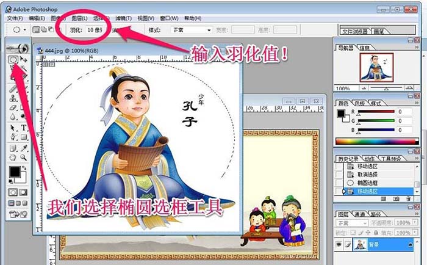Click the rainbow color ramp bar

[377, 141]
